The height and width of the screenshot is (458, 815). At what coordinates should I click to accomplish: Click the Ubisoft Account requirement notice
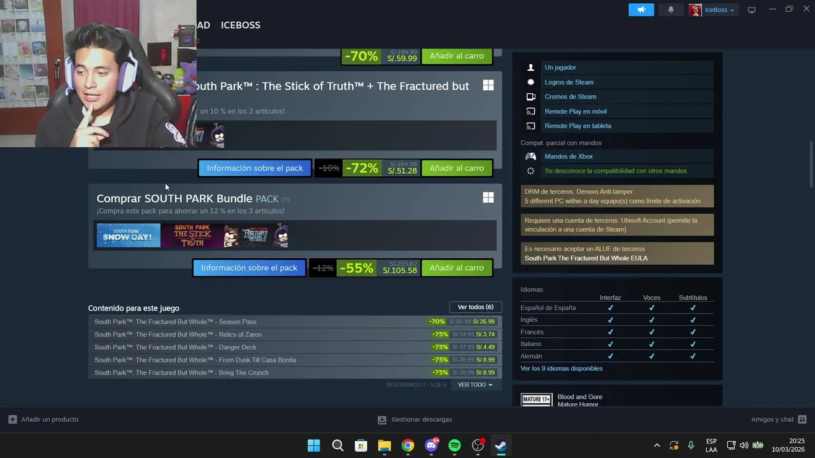point(617,225)
